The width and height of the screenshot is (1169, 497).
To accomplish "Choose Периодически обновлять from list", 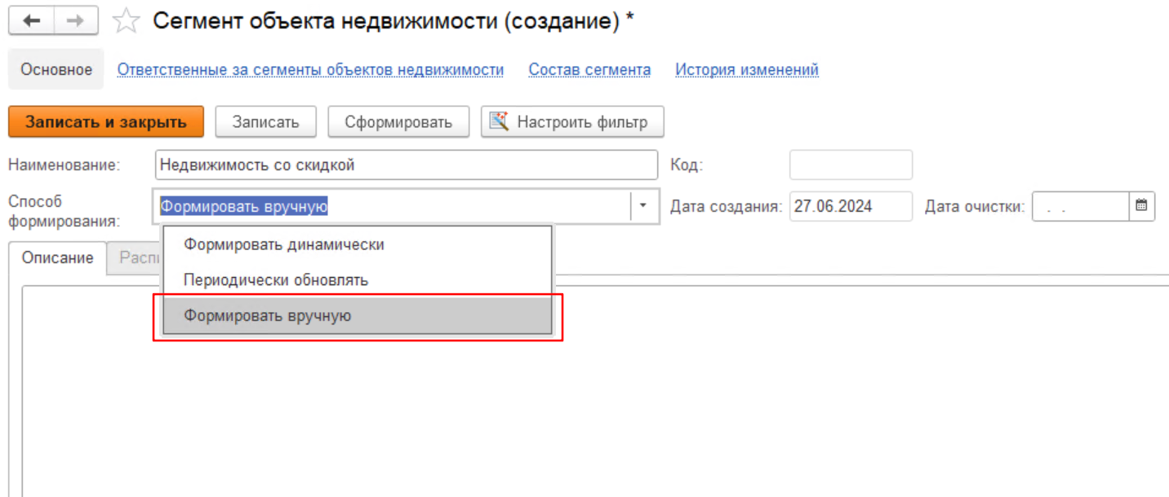I will click(276, 280).
